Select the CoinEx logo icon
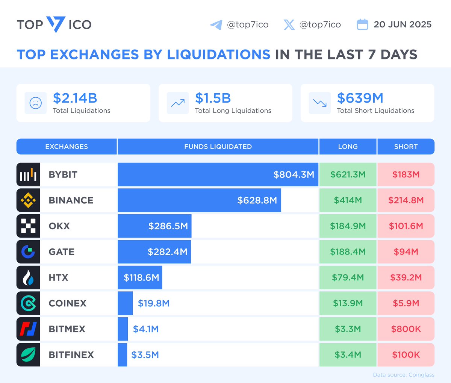 (28, 303)
